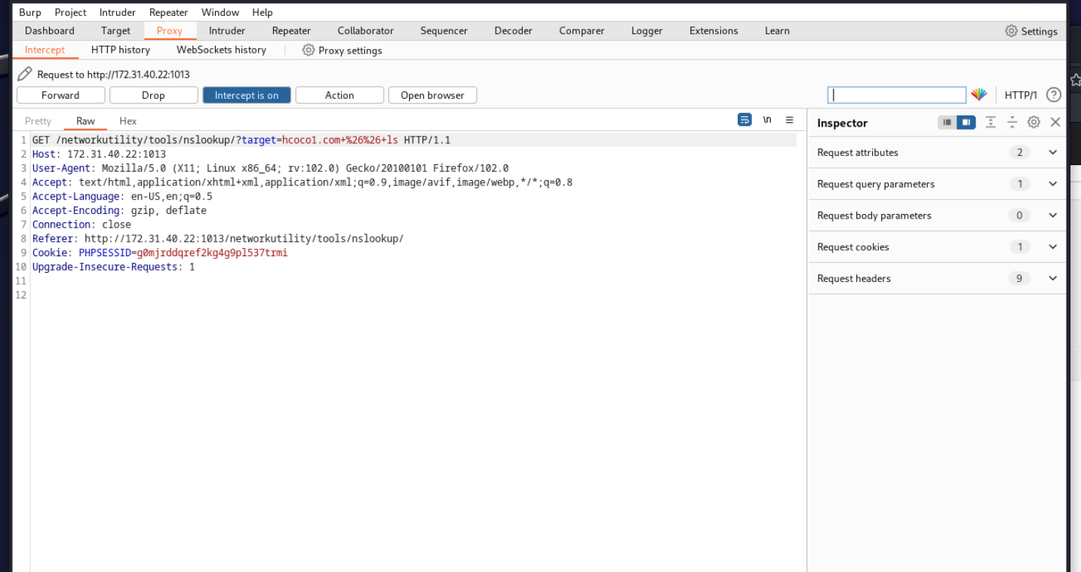Switch to HTTP history sub-tab
This screenshot has height=572, width=1081.
click(121, 50)
